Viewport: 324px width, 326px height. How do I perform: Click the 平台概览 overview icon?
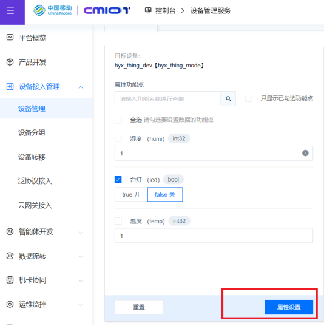click(10, 38)
